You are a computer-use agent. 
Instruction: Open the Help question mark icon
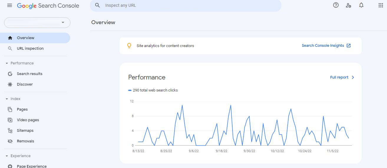pyautogui.click(x=336, y=5)
